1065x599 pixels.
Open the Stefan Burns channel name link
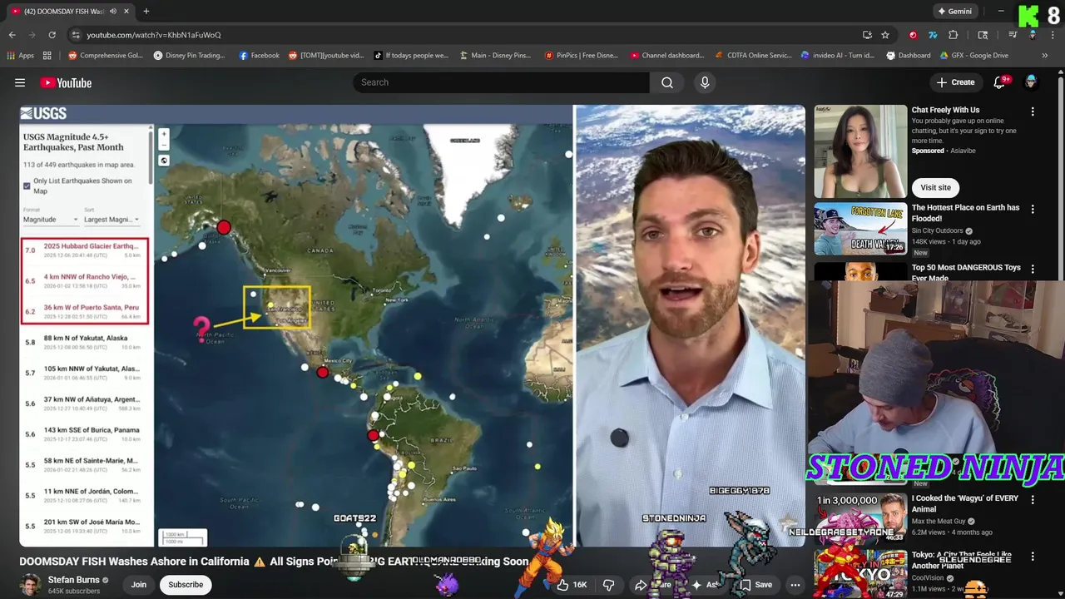(73, 580)
